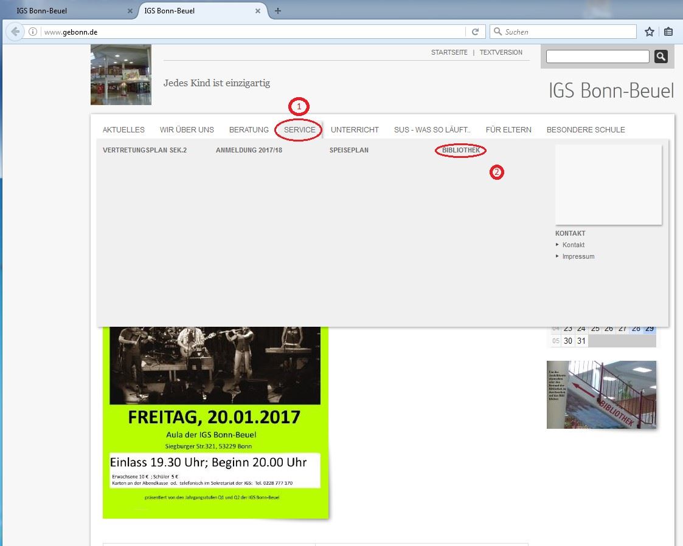Click the Bibliothek staircase thumbnail image

[601, 394]
